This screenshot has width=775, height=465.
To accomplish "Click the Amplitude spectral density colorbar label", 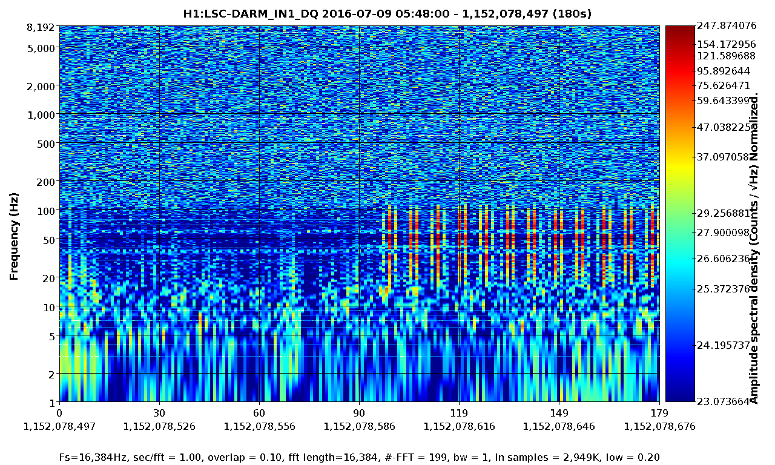I will (x=754, y=248).
